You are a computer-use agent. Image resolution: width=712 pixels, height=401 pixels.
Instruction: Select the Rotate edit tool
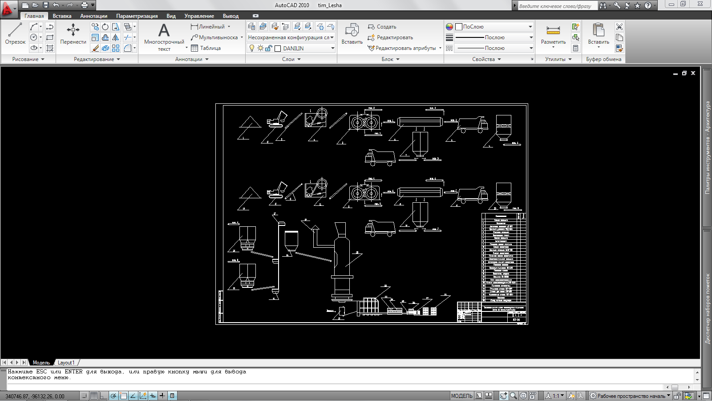coord(105,27)
